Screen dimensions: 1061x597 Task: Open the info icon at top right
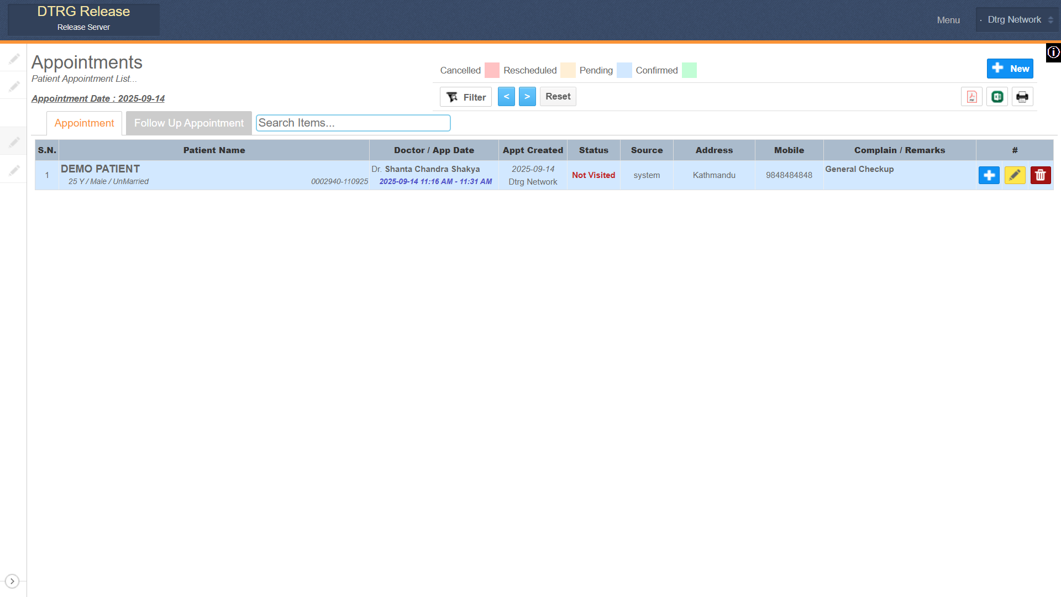coord(1053,53)
